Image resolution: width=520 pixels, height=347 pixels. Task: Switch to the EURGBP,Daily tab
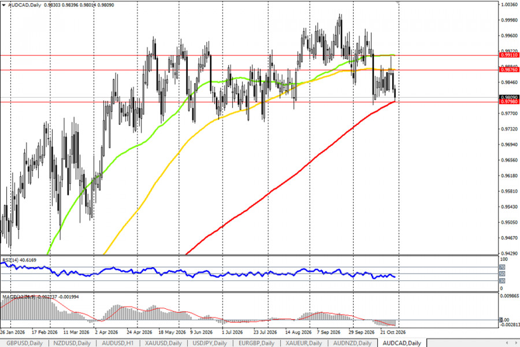(x=257, y=343)
